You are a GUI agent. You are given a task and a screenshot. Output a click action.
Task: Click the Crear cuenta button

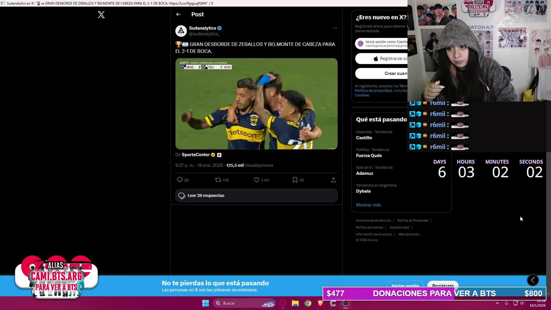tap(381, 74)
